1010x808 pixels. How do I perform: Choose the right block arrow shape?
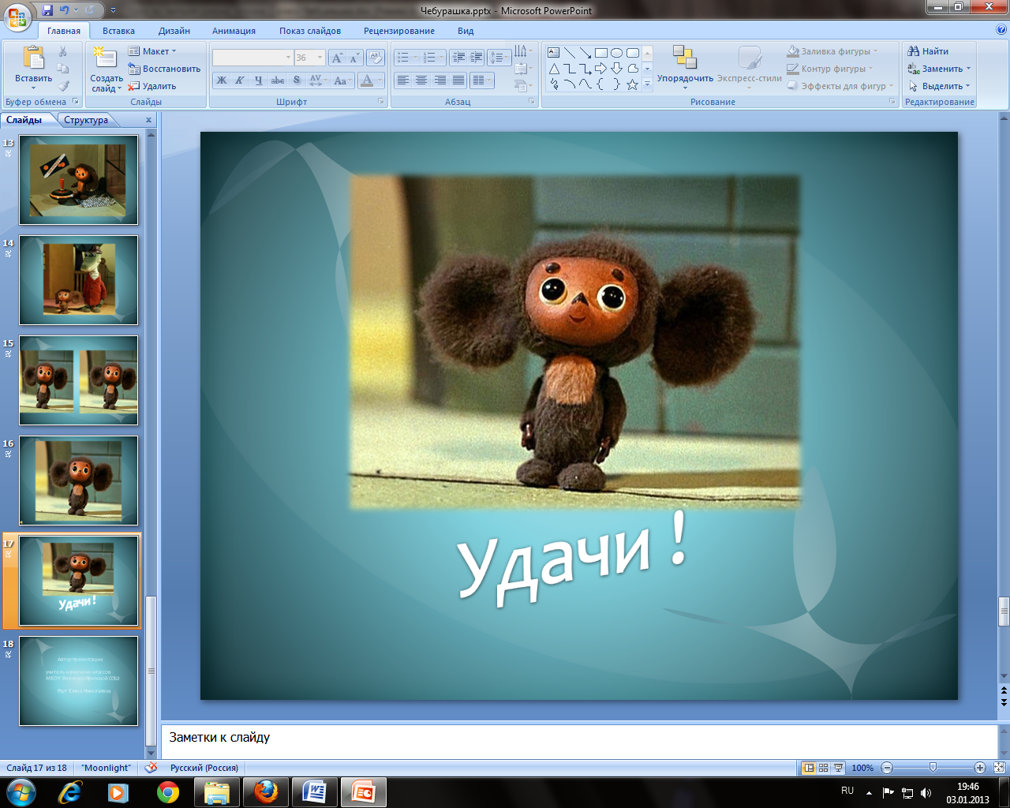(601, 69)
